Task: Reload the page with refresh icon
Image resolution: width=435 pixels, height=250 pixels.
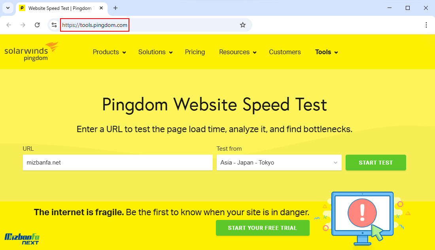Action: [x=37, y=25]
